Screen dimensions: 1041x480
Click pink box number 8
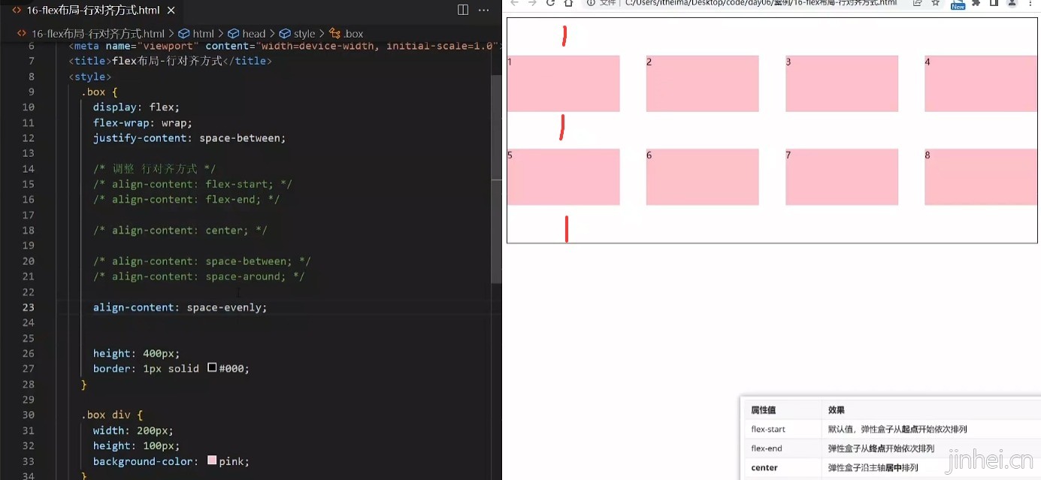981,177
